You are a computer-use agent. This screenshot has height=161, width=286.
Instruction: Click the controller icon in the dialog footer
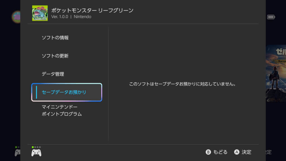[x=36, y=153]
